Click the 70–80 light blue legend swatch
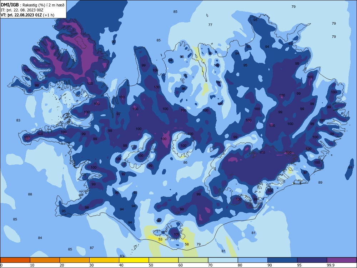This screenshot has width=357, height=268. [x=223, y=260]
